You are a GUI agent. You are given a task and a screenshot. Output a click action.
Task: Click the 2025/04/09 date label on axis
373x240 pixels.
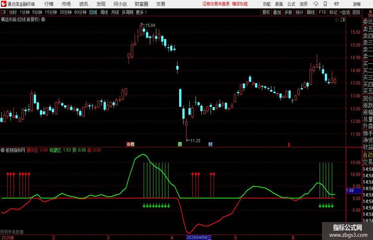click(x=199, y=237)
